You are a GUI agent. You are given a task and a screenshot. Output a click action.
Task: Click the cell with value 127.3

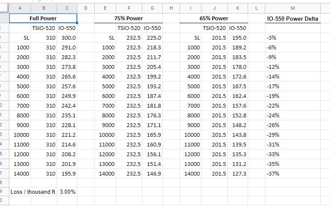(x=238, y=173)
